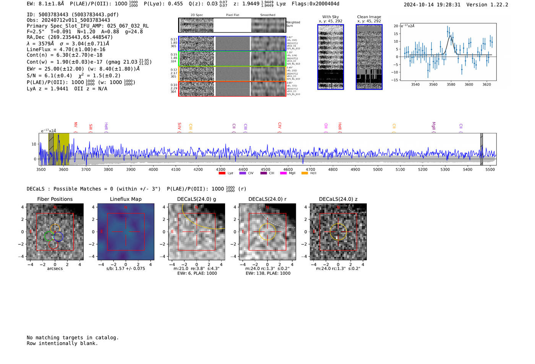Click the black-bordered Weighted Sum spectrum row
Viewport: 535px width, 364px height.
232,25
